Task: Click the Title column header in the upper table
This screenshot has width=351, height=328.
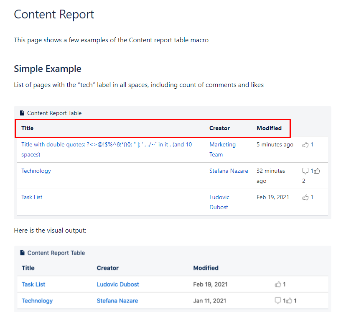Action: 27,128
